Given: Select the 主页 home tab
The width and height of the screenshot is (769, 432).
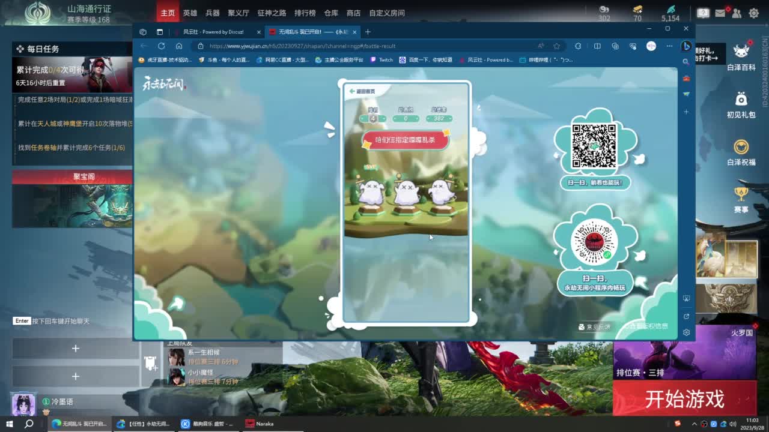Looking at the screenshot, I should point(168,13).
